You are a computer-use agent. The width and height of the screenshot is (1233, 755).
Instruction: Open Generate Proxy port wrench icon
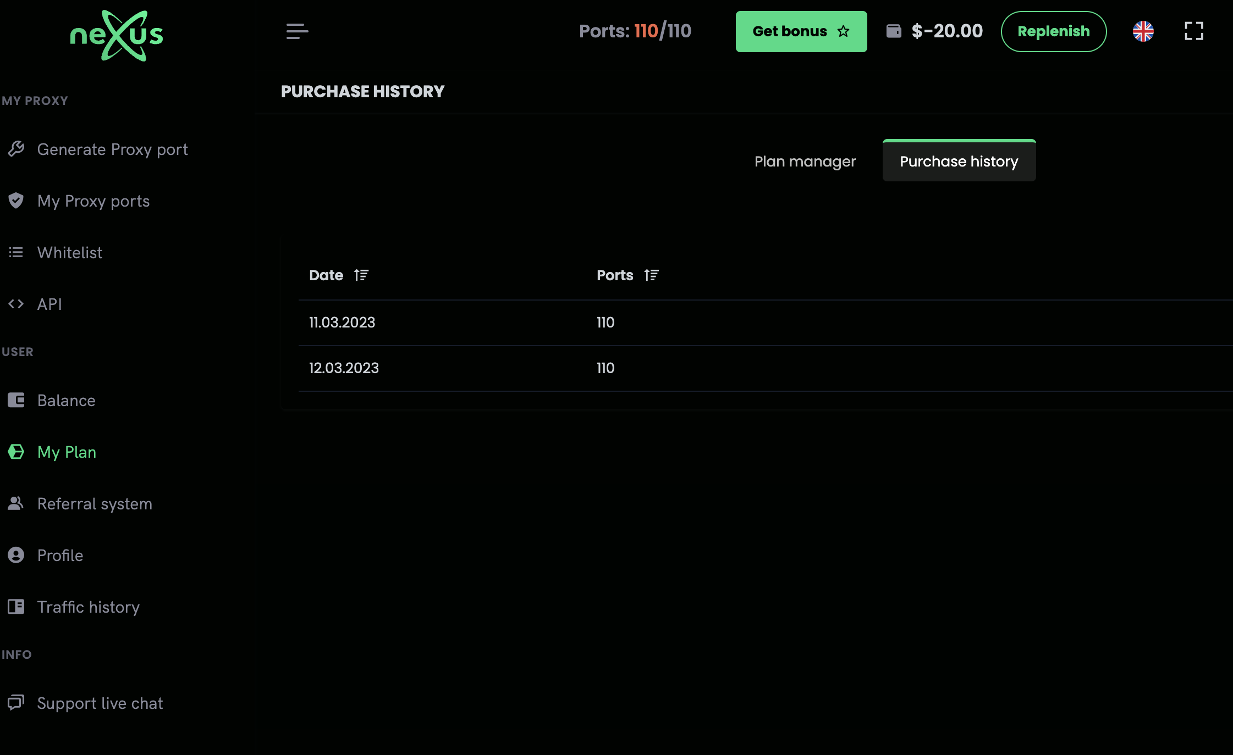point(16,149)
